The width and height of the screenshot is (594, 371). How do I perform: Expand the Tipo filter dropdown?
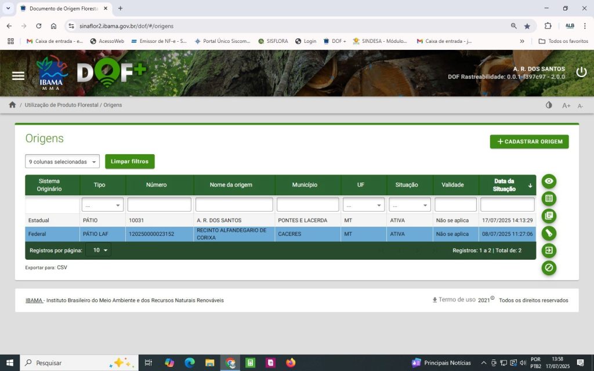click(103, 205)
